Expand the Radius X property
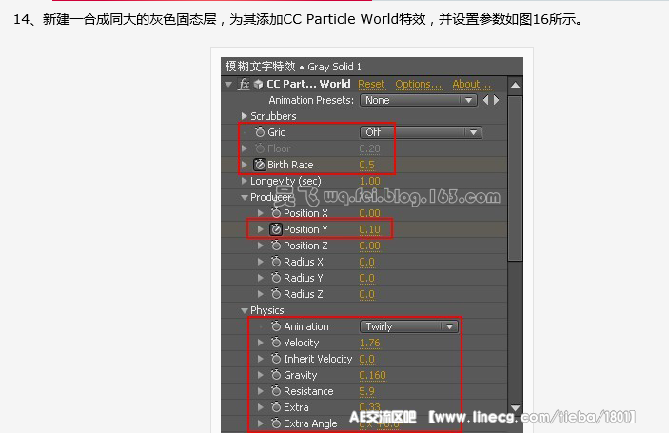Viewport: 669px width, 433px height. click(x=260, y=262)
